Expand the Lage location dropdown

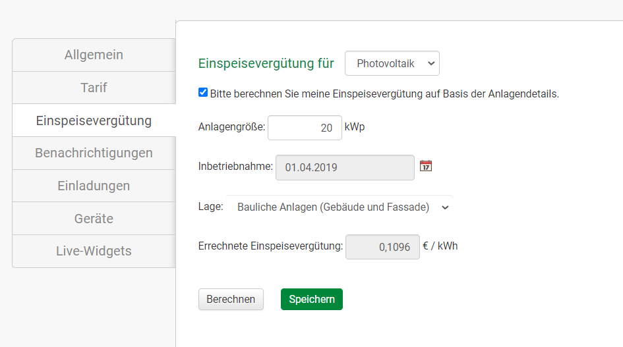point(339,207)
